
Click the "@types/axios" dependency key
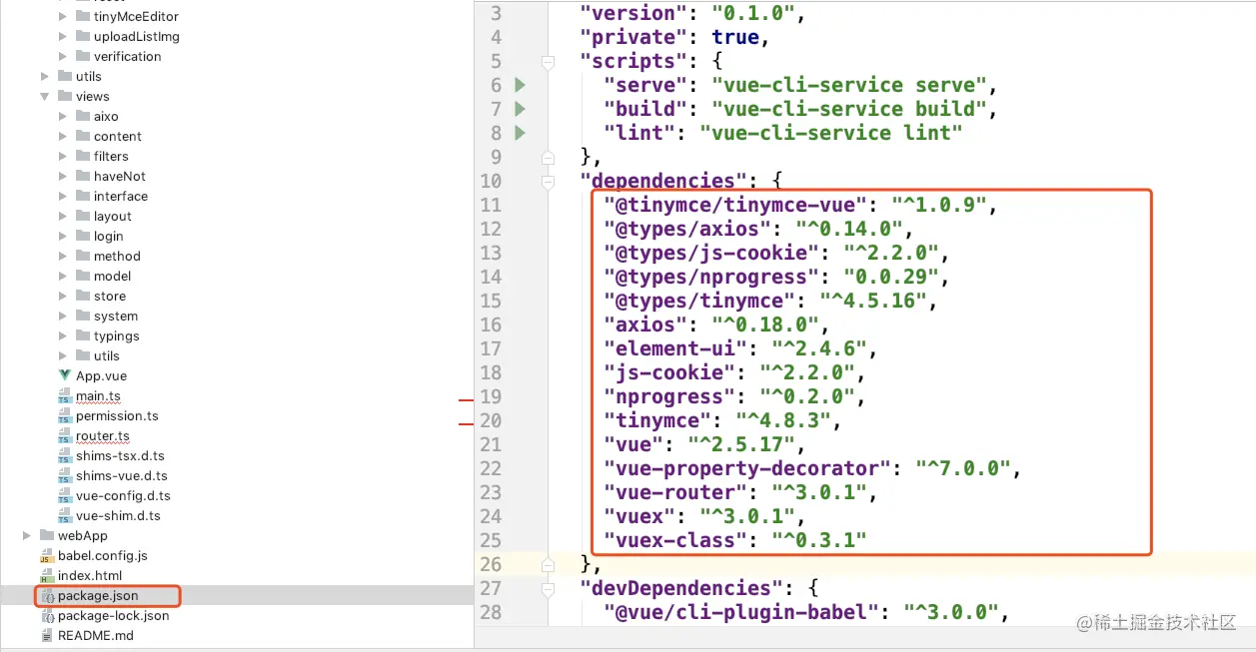point(685,229)
